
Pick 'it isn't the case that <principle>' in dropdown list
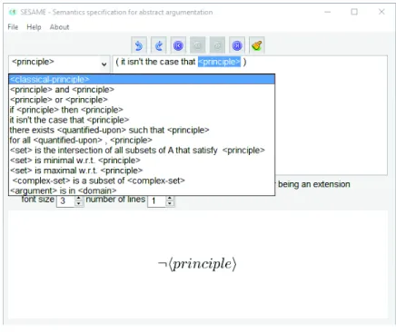click(x=142, y=120)
